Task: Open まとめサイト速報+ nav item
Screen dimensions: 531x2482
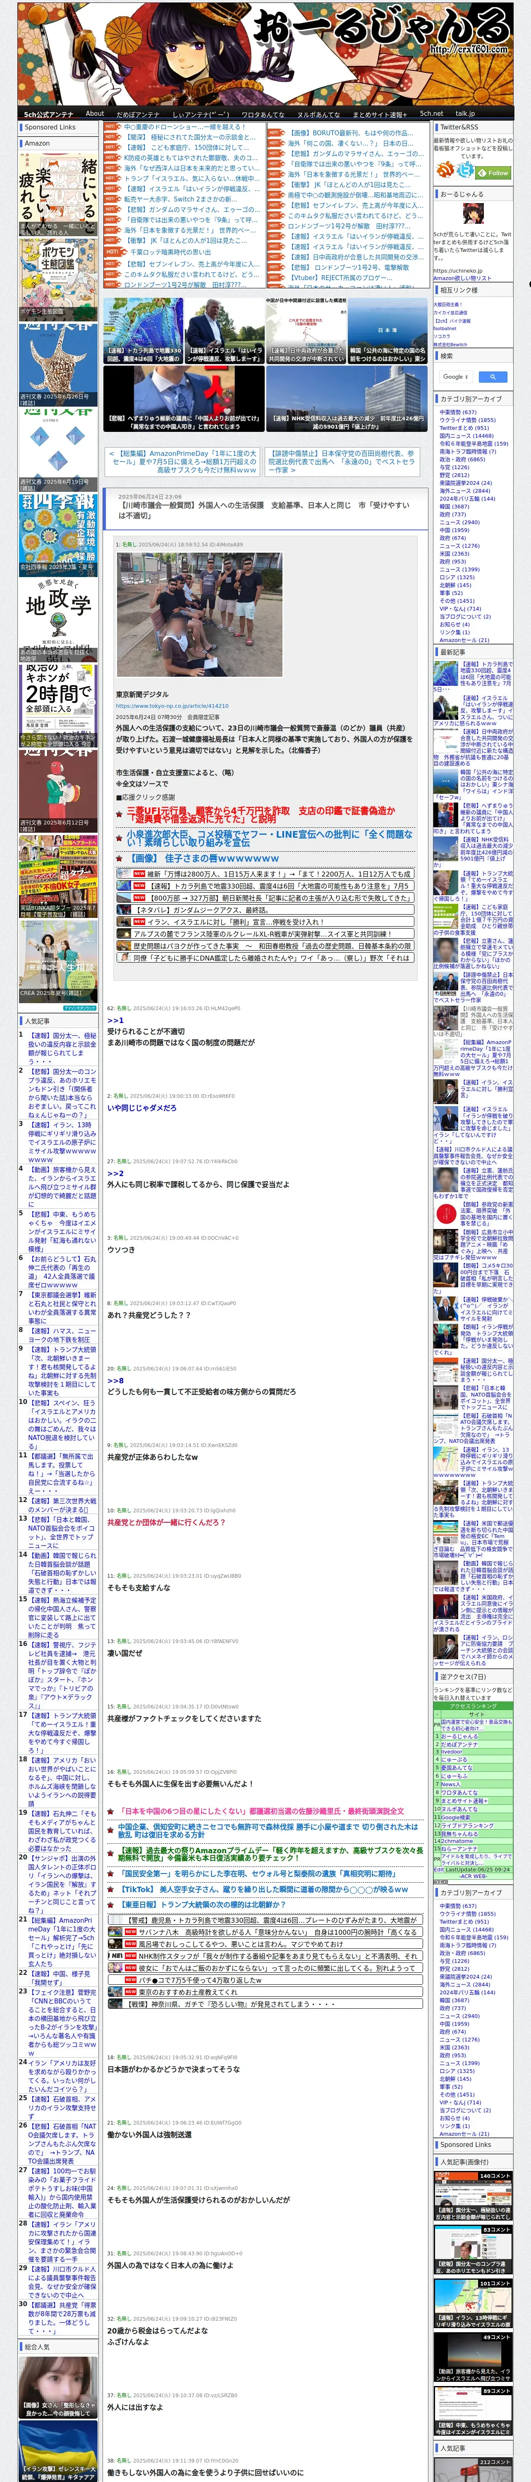Action: pos(380,114)
